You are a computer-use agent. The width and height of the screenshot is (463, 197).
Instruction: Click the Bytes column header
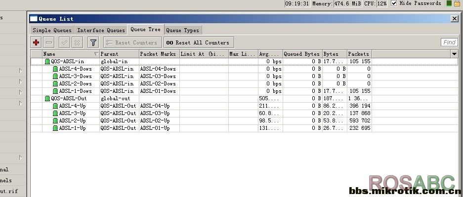[335, 54]
